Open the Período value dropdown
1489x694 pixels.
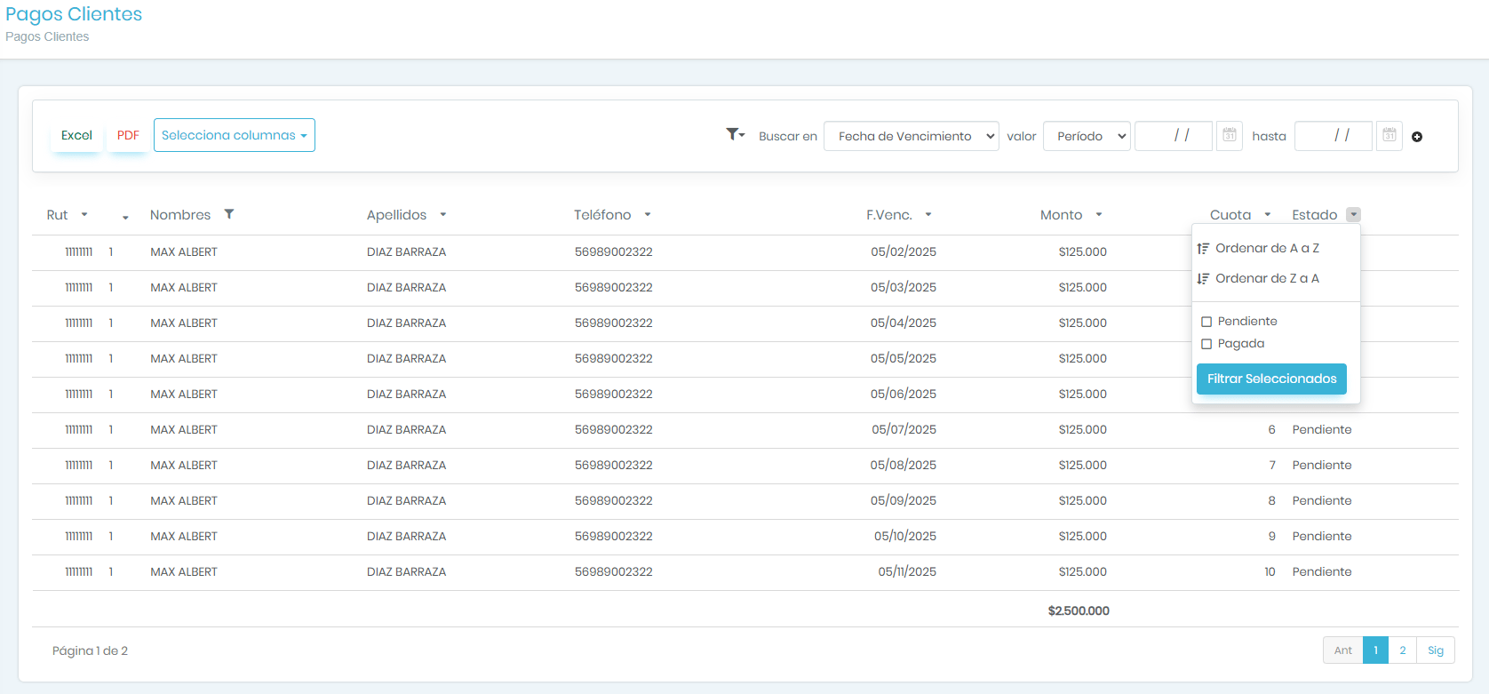pyautogui.click(x=1087, y=136)
